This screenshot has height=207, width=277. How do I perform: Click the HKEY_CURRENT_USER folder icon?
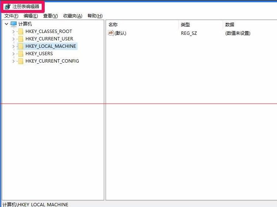click(x=21, y=39)
